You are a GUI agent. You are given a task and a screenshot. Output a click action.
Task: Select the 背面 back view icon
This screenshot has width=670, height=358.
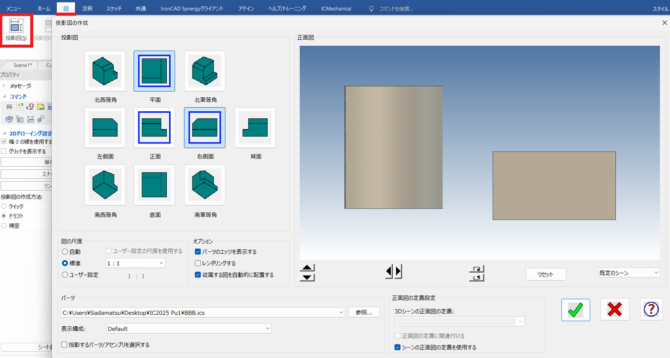[x=255, y=128]
